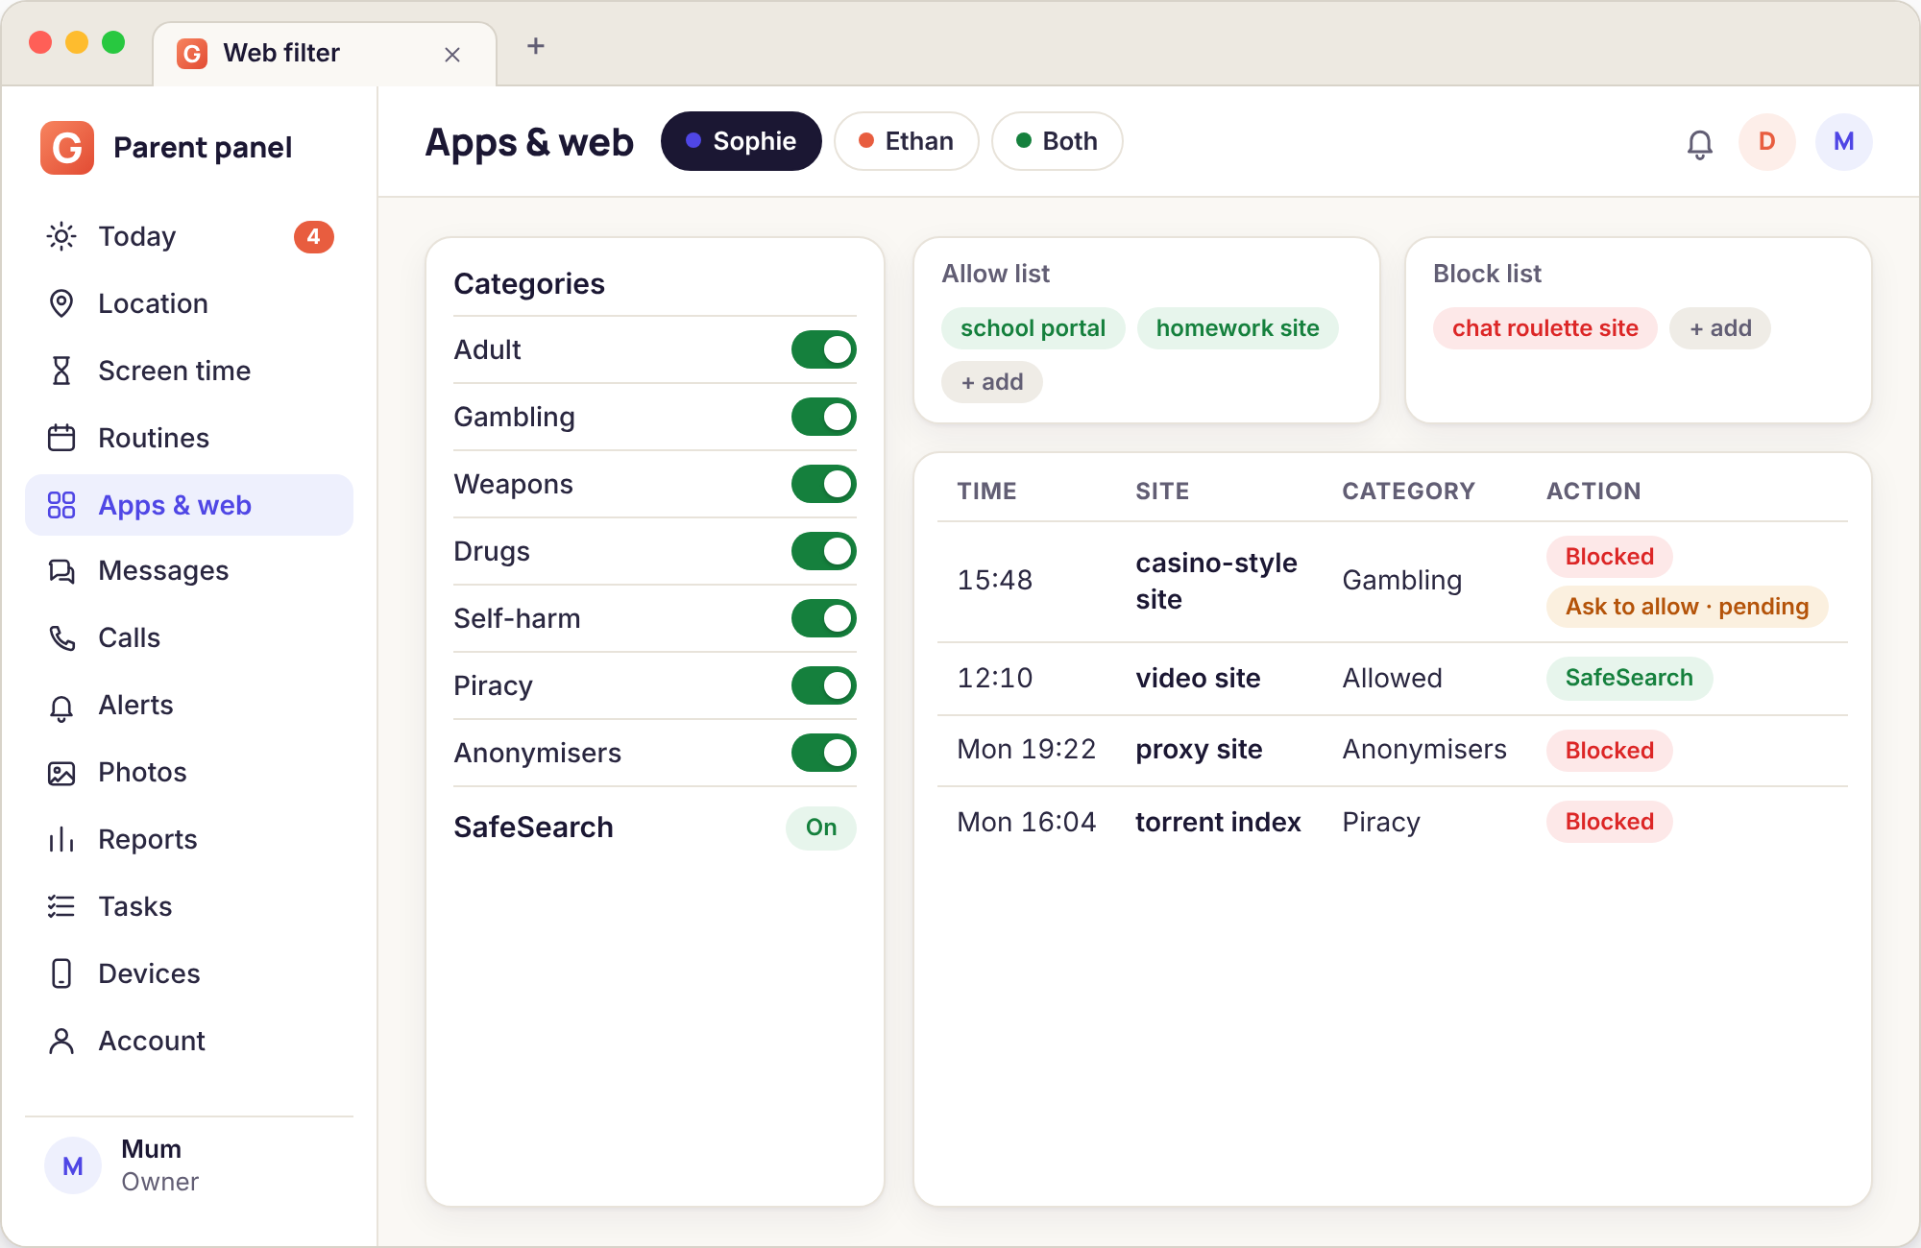This screenshot has height=1248, width=1921.
Task: Open Today via the sun icon
Action: 61,236
